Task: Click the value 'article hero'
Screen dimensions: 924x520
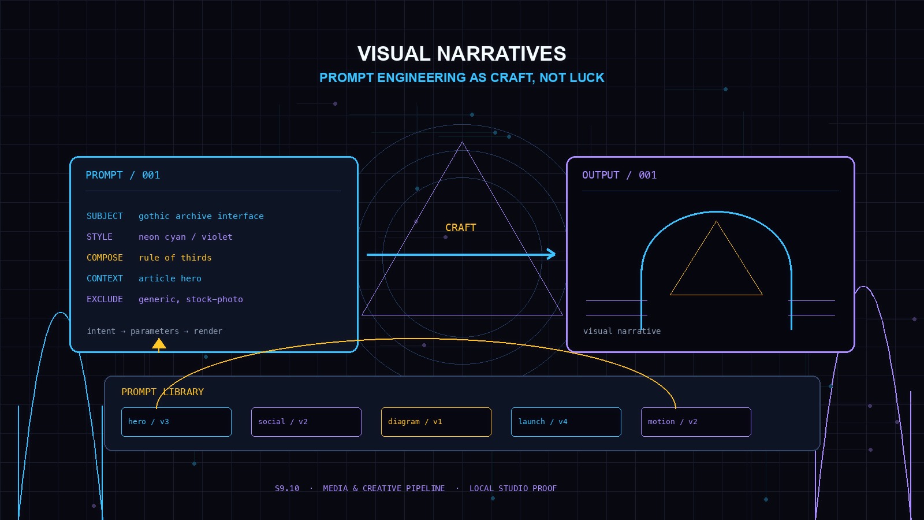Action: [170, 278]
